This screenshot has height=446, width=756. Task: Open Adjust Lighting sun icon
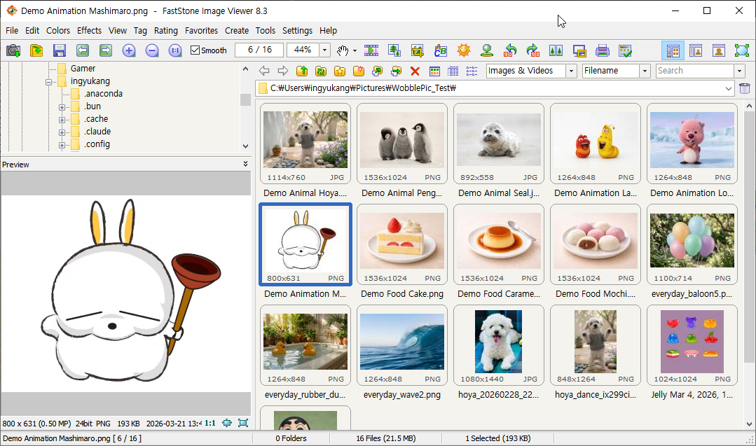[x=464, y=50]
